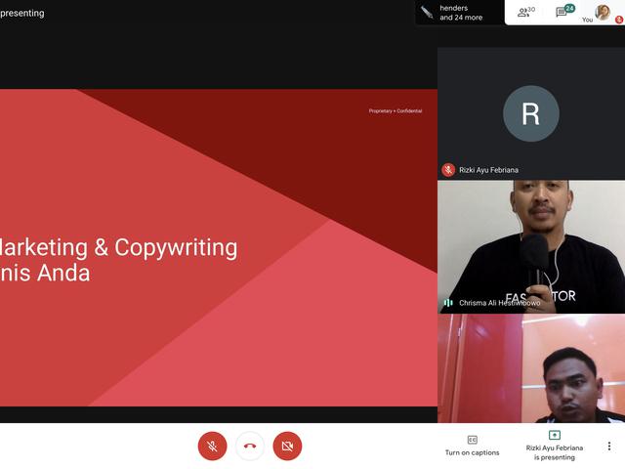The height and width of the screenshot is (469, 625).
Task: Click the muted mic icon beside Rizki Ayu Febriana
Action: 448,170
